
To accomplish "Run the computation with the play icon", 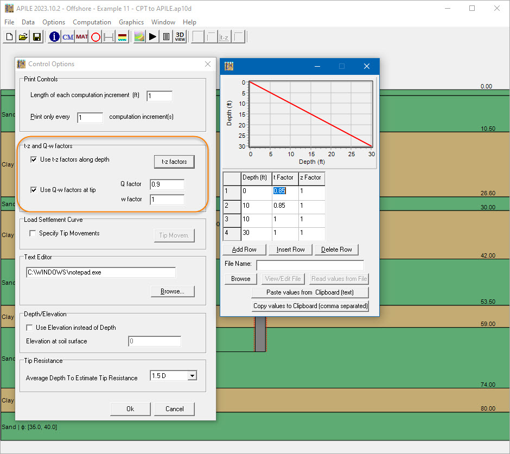I will [152, 36].
